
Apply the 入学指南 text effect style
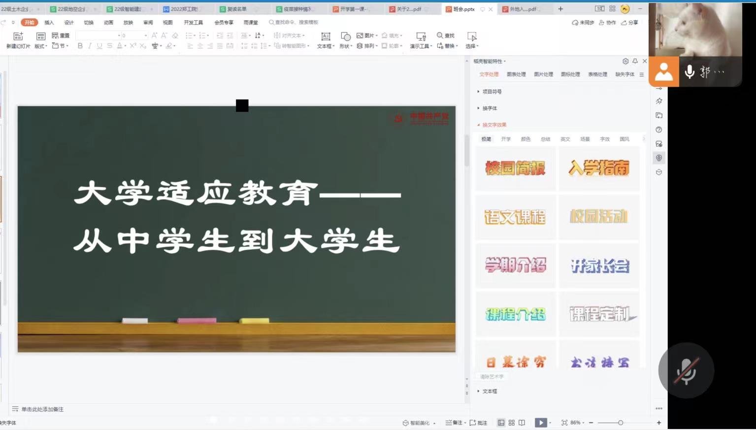(599, 168)
